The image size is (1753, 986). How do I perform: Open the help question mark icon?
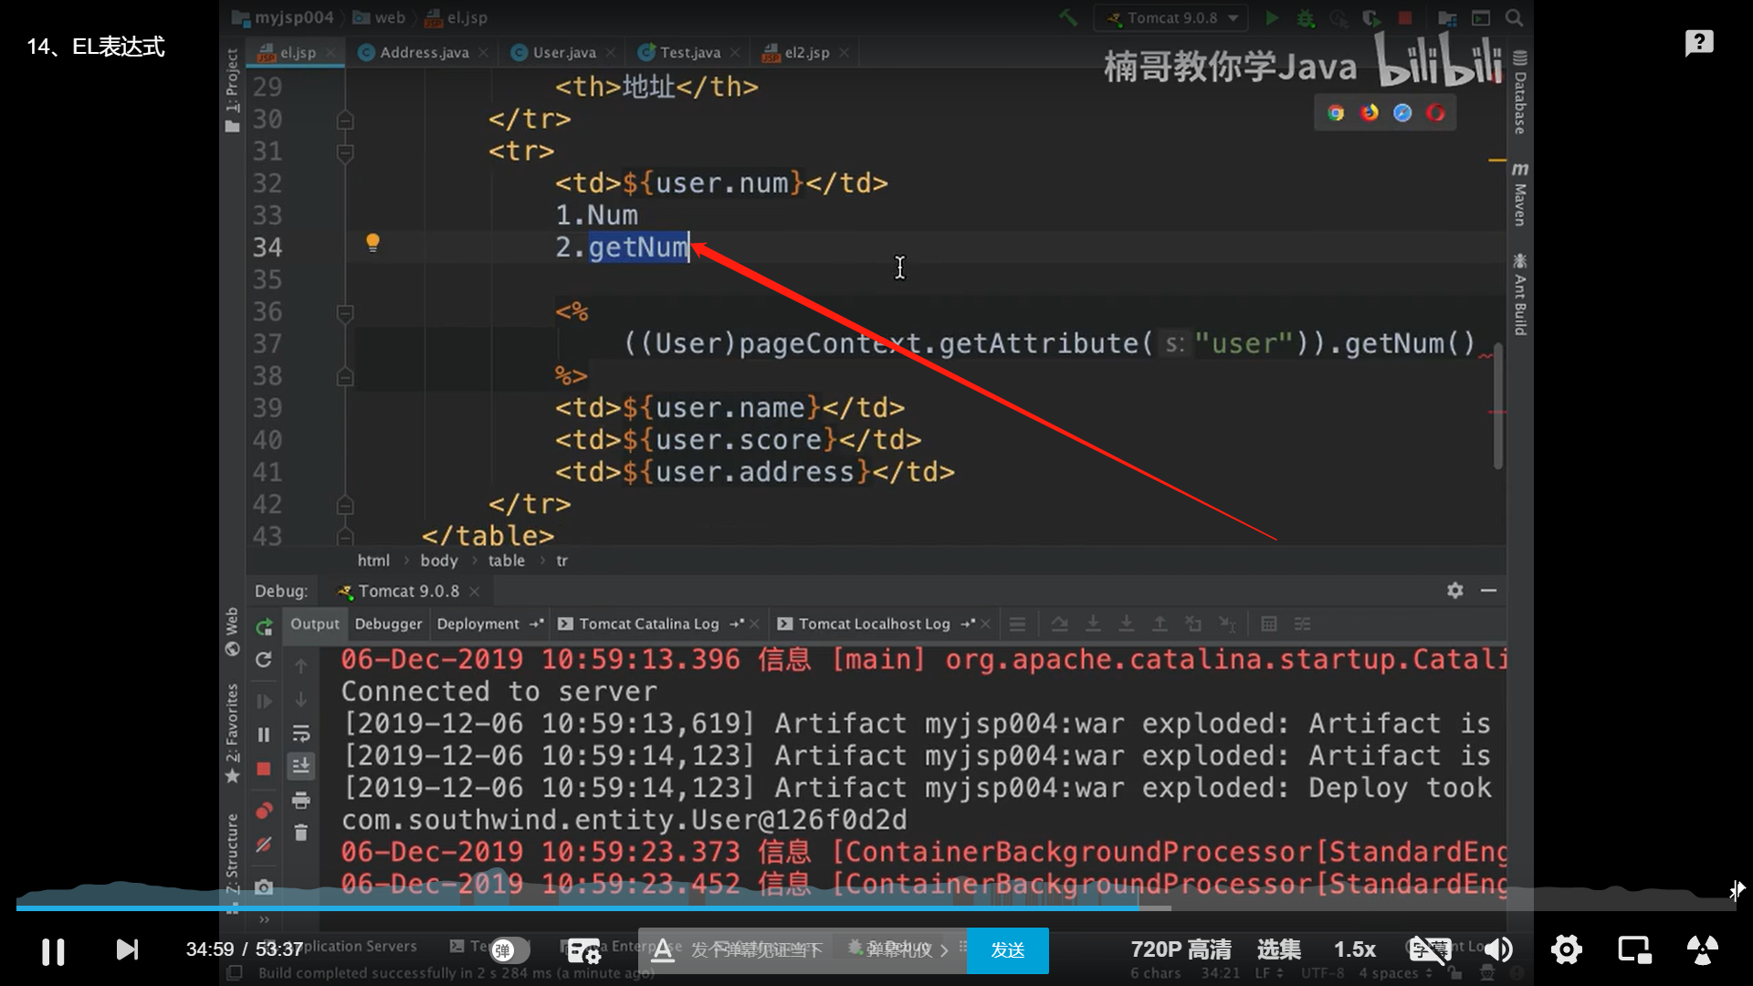point(1698,42)
